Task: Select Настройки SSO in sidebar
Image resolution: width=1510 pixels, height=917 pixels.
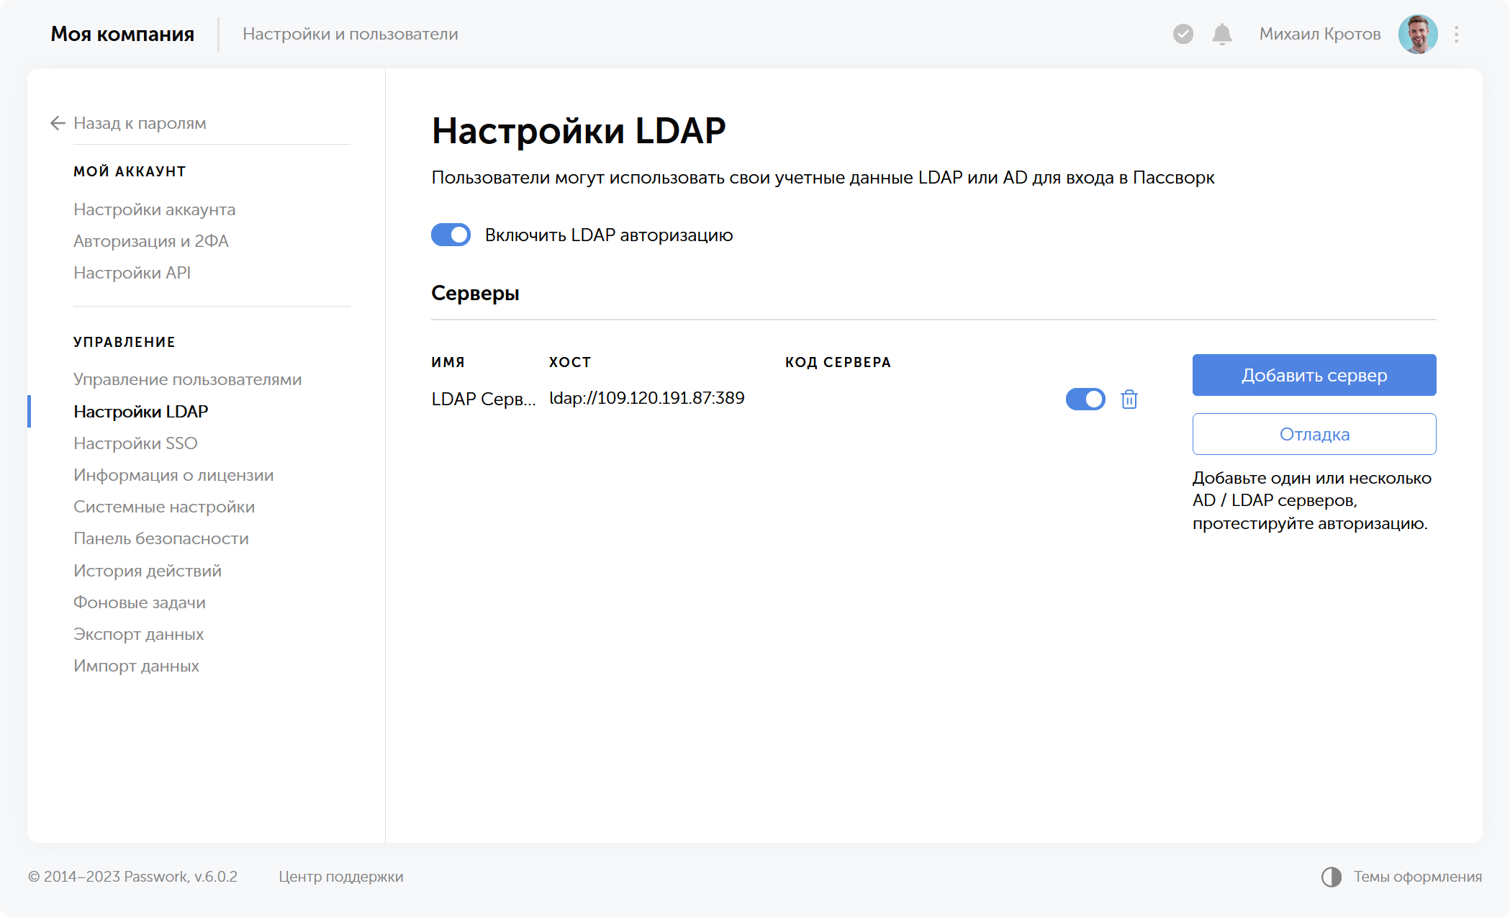Action: point(135,443)
